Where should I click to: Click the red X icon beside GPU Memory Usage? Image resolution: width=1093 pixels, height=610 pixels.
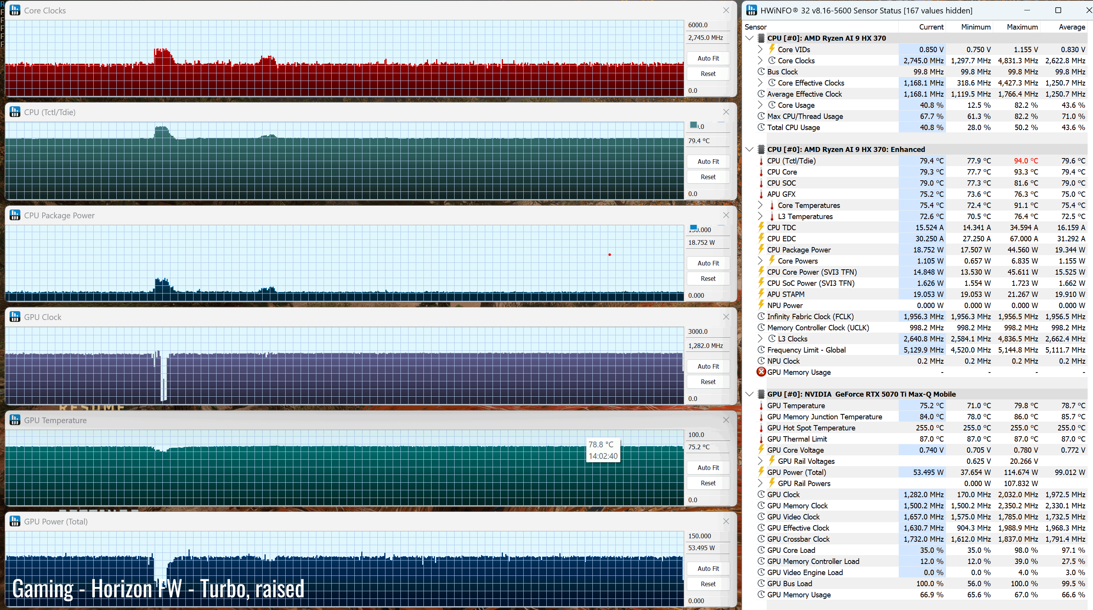761,372
